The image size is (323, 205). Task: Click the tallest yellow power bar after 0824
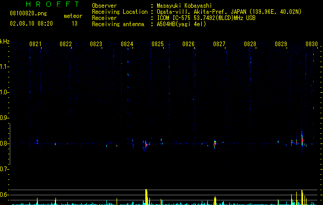click(146, 197)
